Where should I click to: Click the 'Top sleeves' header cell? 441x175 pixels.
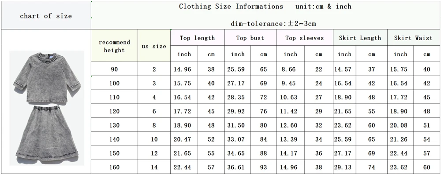point(305,38)
